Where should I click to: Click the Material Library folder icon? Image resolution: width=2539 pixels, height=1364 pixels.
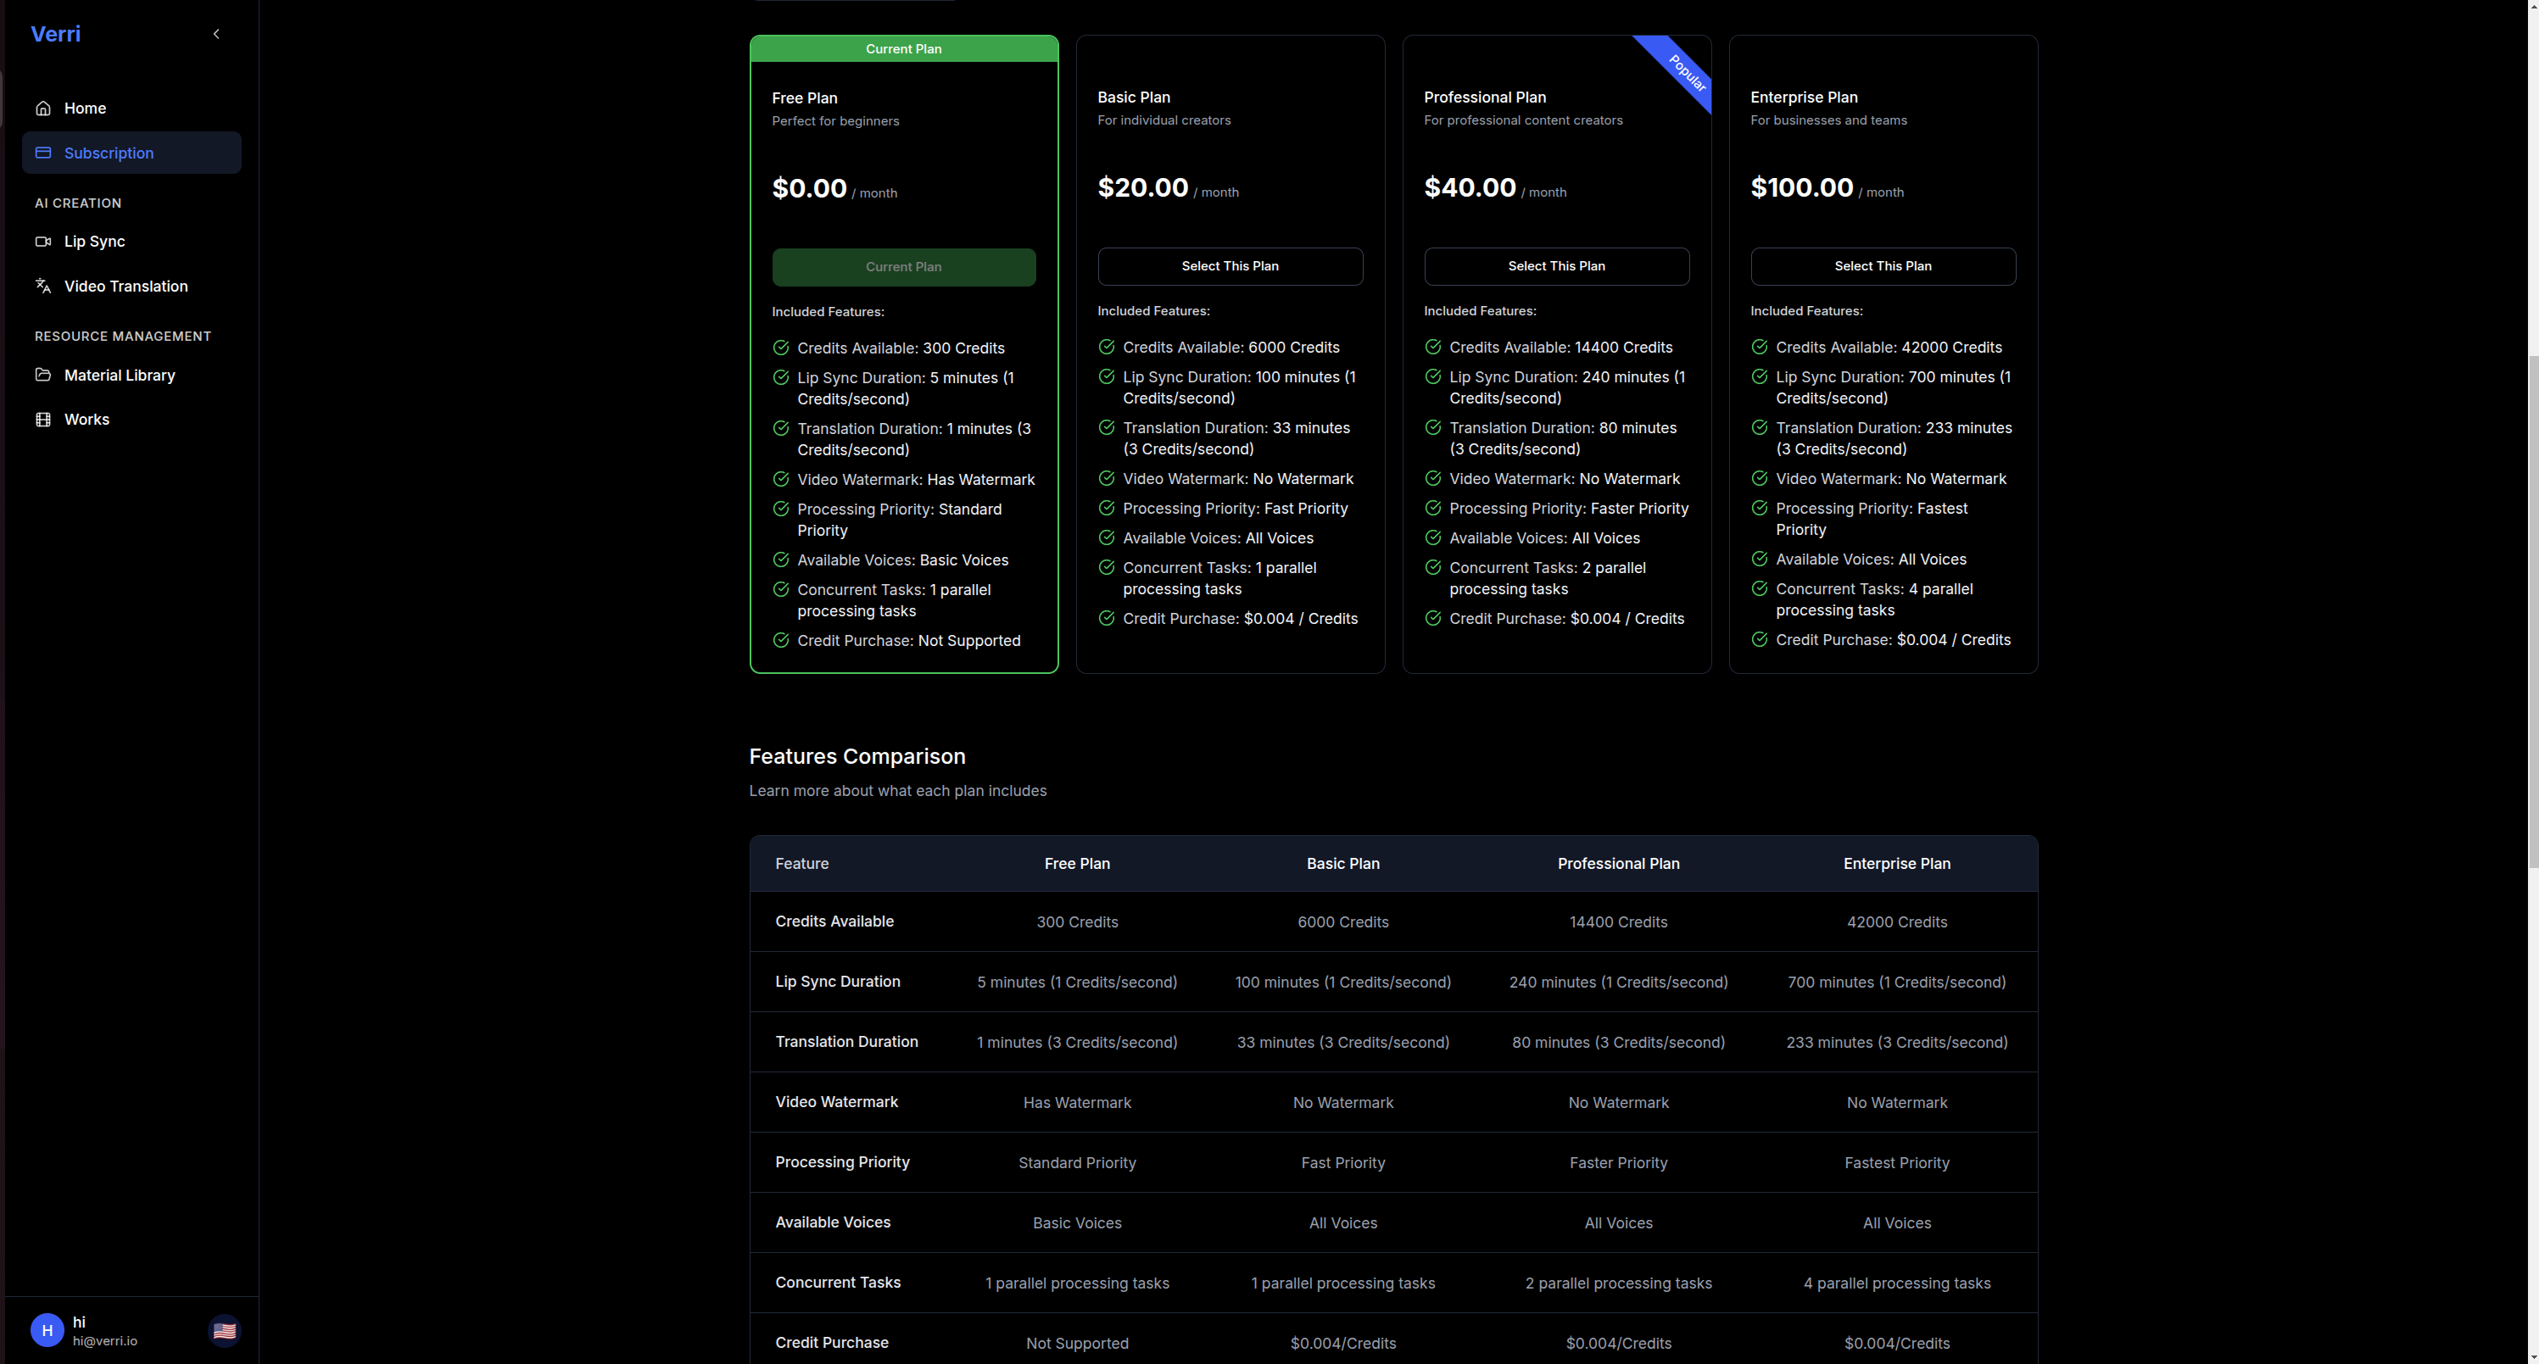(42, 375)
